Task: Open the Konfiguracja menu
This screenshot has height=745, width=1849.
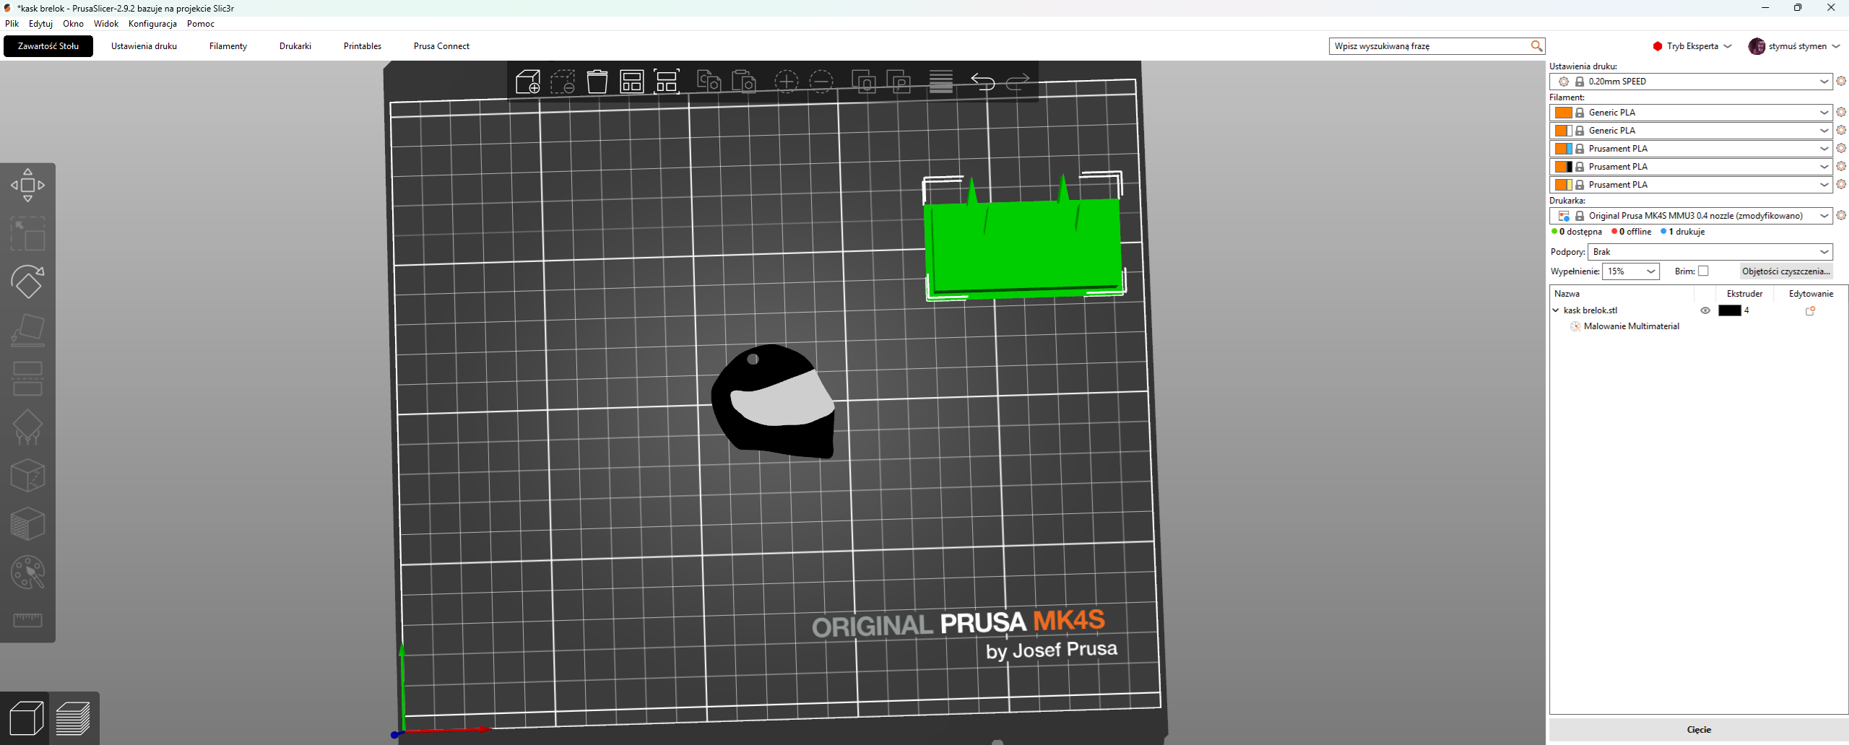Action: click(152, 24)
